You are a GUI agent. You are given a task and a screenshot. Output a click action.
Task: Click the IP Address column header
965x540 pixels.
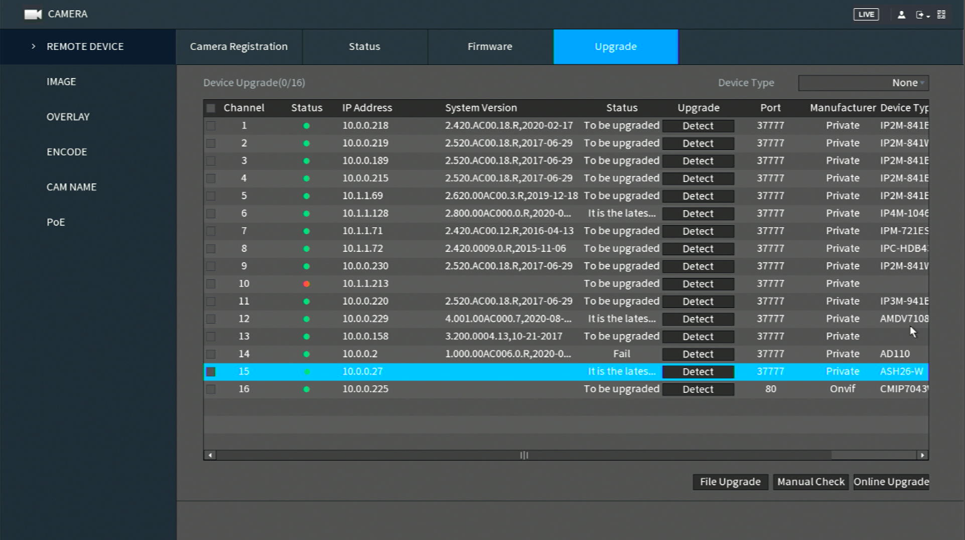(x=368, y=108)
